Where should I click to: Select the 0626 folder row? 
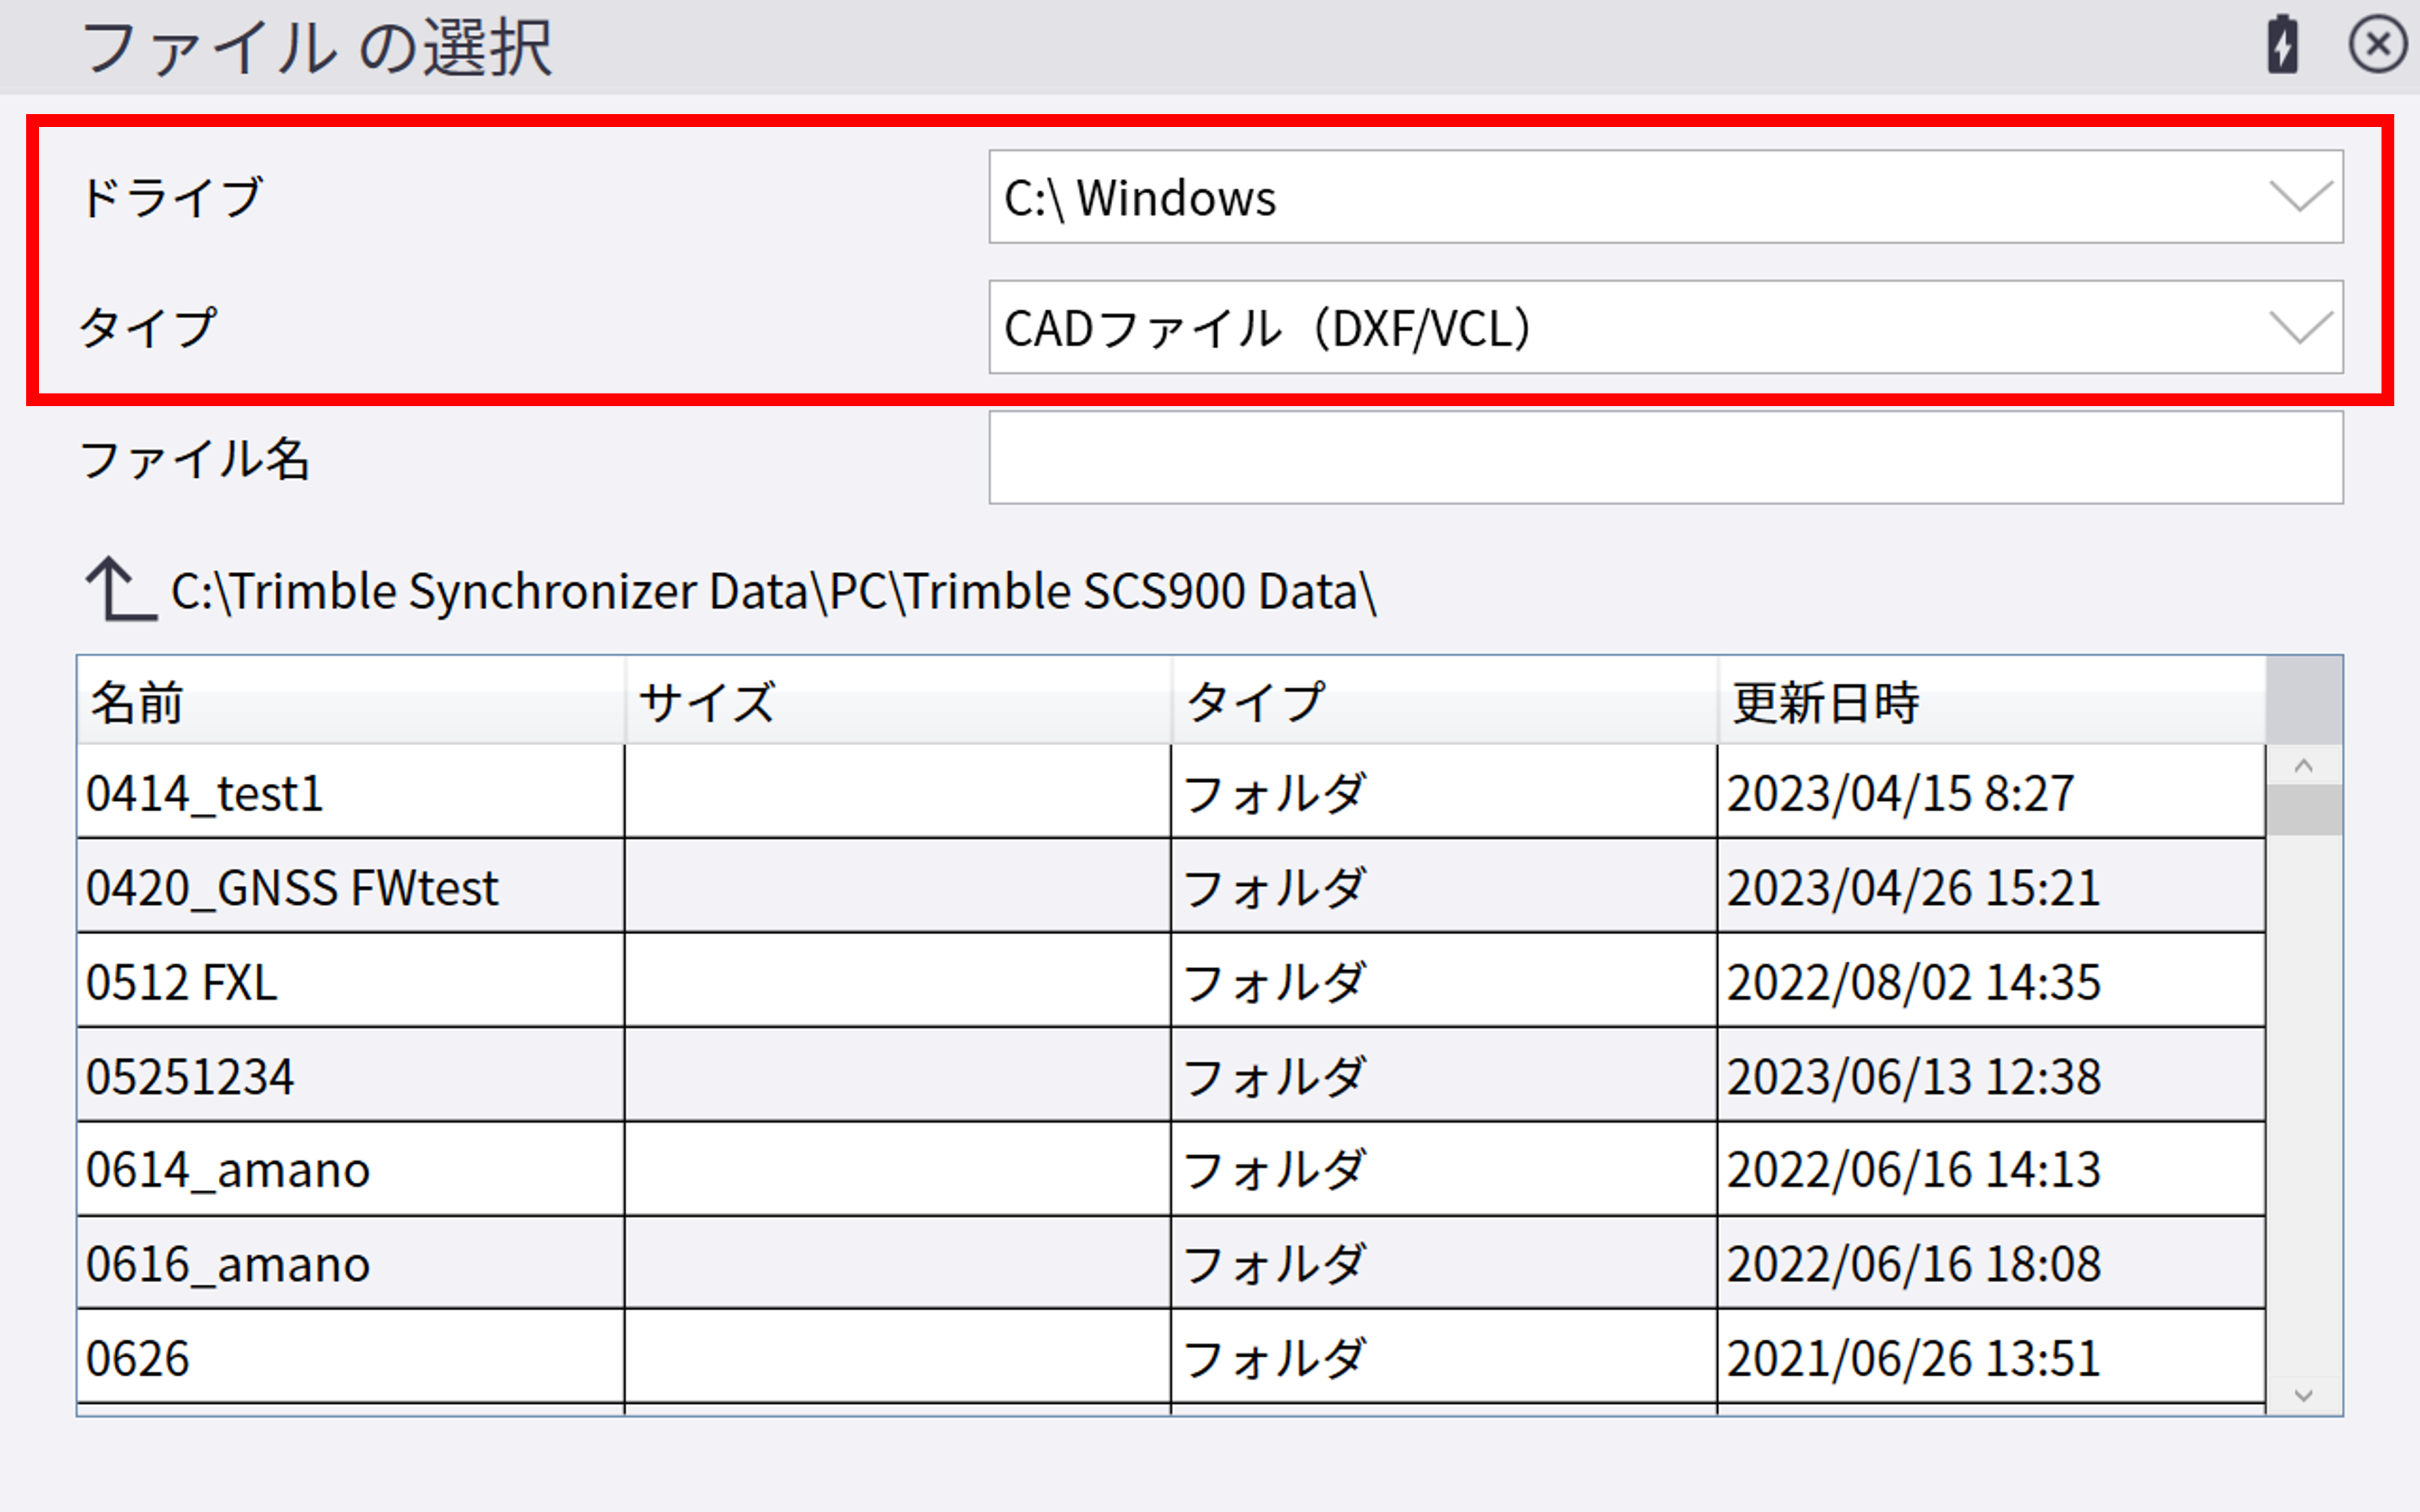click(x=138, y=1359)
